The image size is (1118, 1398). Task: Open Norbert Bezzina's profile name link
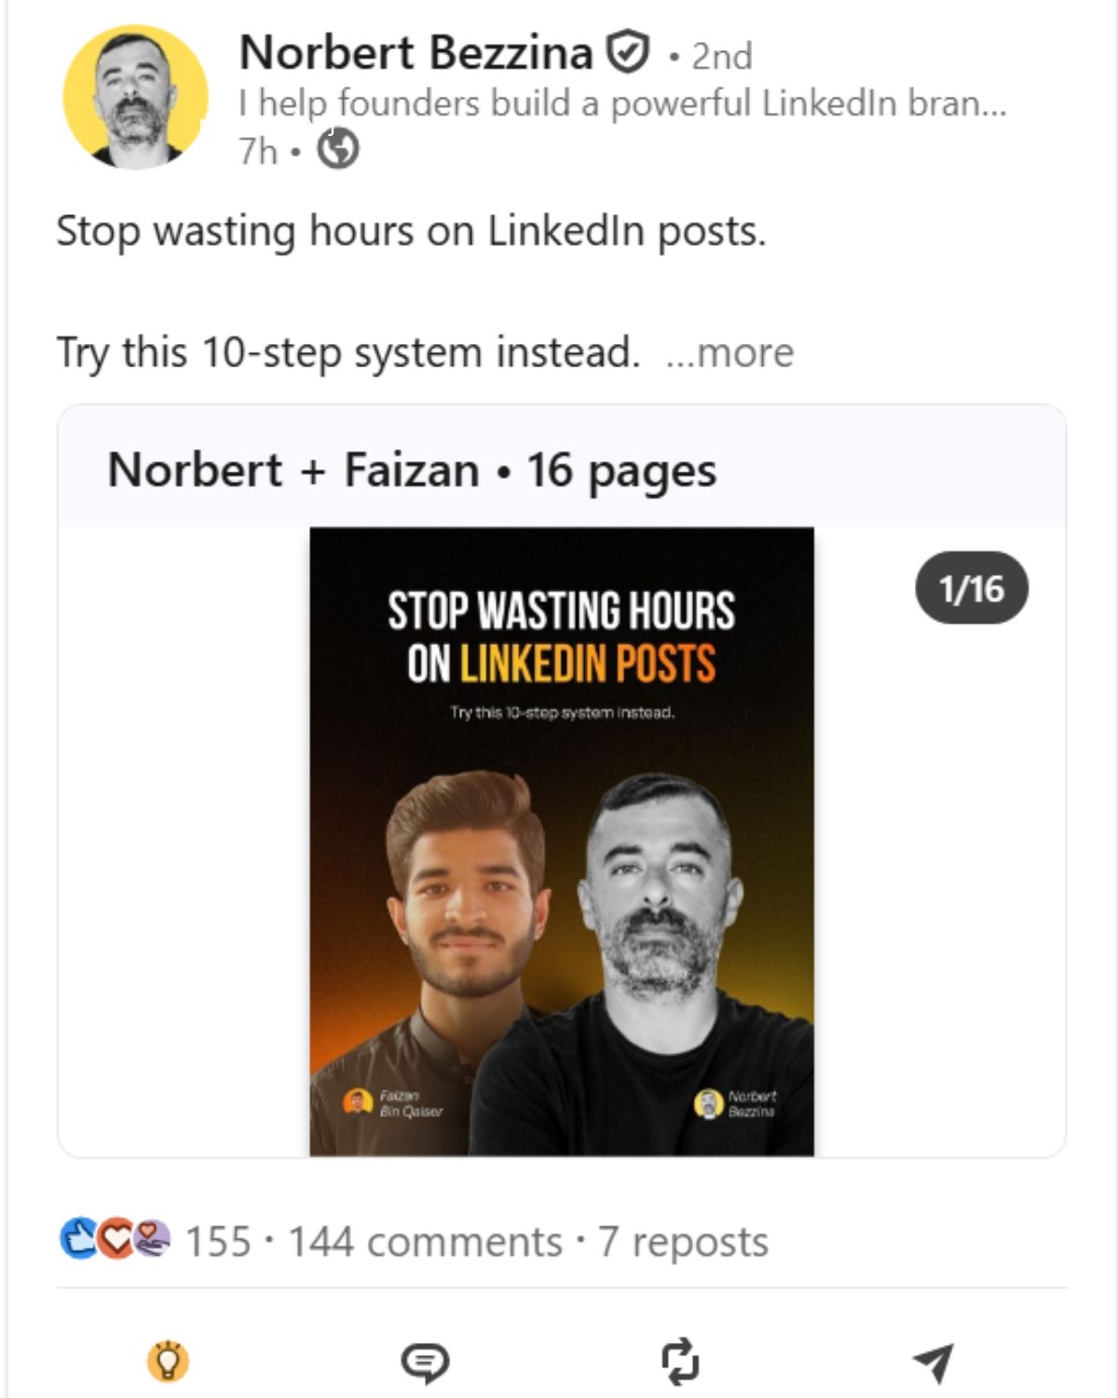416,52
